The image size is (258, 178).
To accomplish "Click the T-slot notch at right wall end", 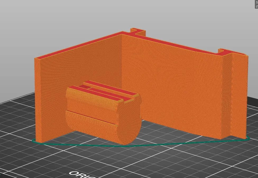I will tap(224, 51).
